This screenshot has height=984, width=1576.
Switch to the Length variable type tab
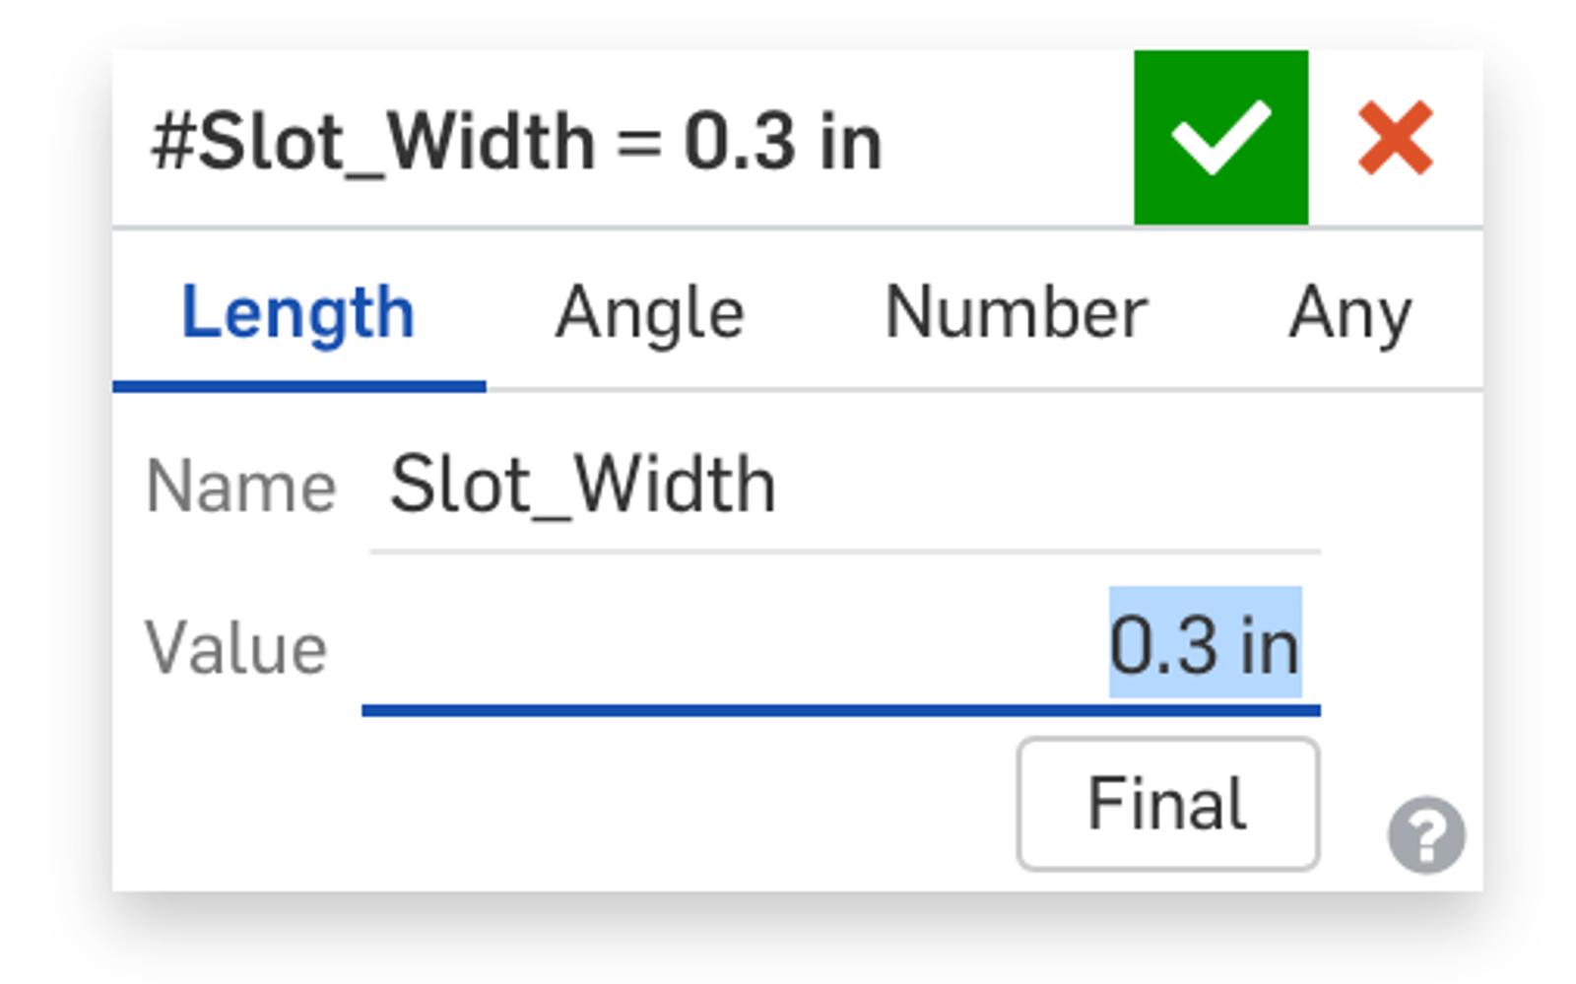pos(297,313)
